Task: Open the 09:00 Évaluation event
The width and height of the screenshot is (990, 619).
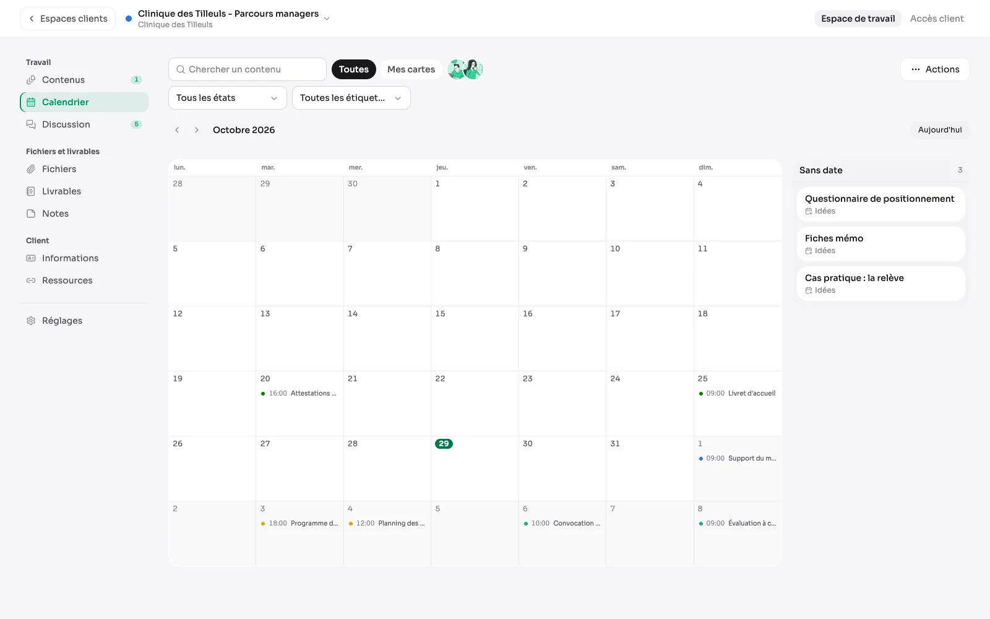Action: pyautogui.click(x=738, y=524)
